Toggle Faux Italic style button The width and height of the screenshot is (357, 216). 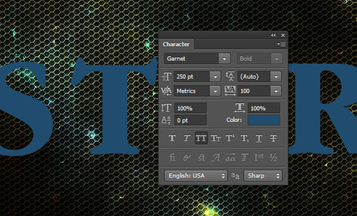pyautogui.click(x=187, y=138)
